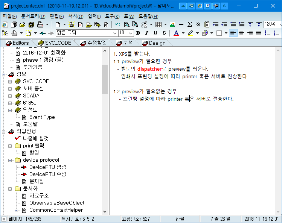The width and height of the screenshot is (282, 223).
Task: Click the notepad clipboard icon
Action: coord(207,24)
